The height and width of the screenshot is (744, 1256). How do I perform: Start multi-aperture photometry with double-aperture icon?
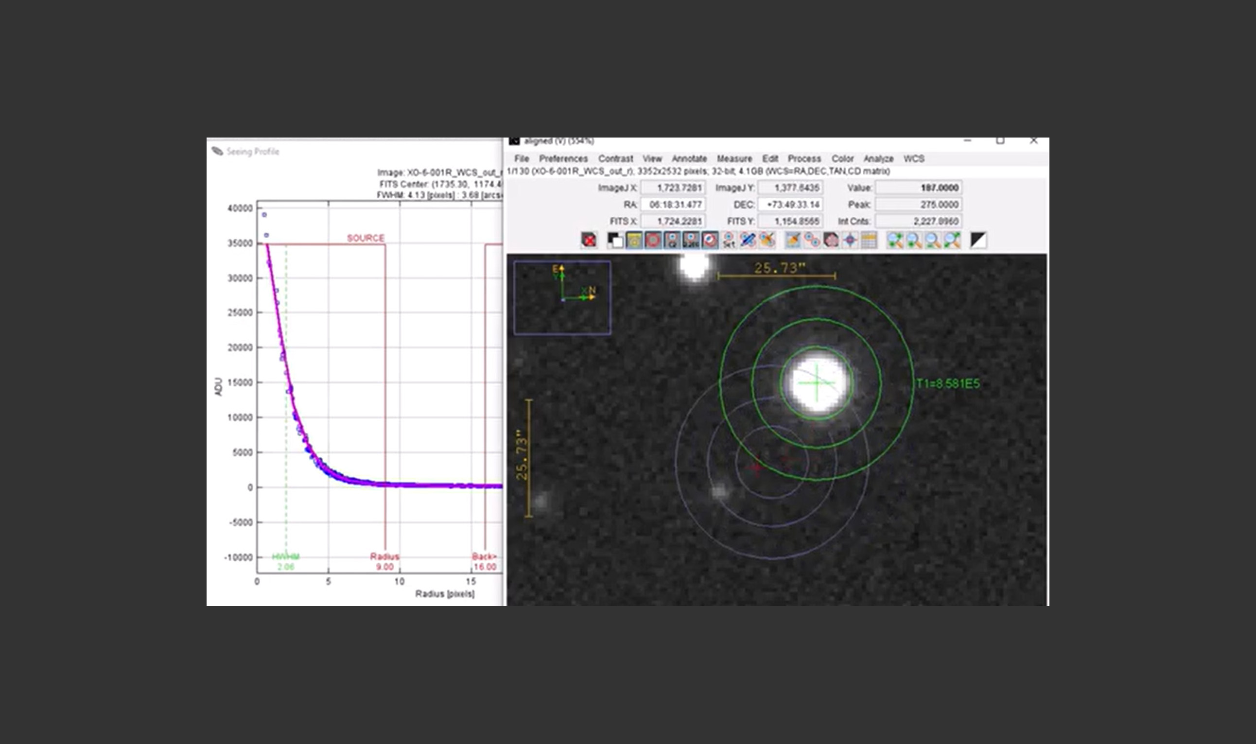(812, 240)
